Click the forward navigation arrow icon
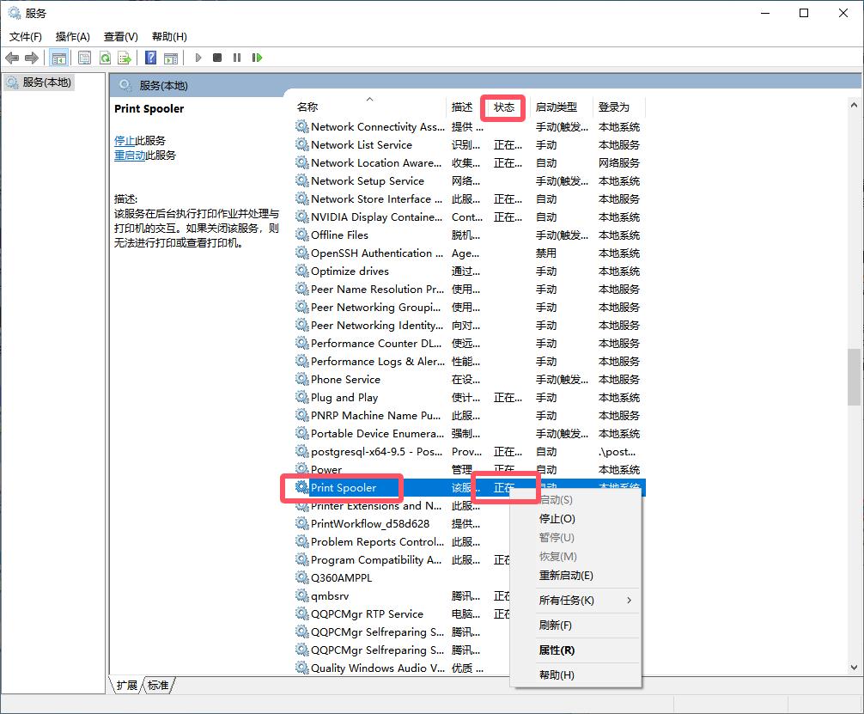This screenshot has width=864, height=714. pos(30,58)
